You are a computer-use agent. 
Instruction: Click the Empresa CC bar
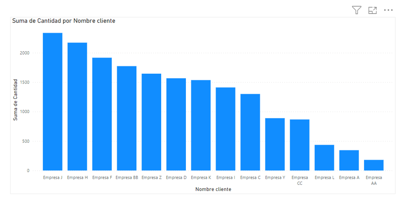300,145
